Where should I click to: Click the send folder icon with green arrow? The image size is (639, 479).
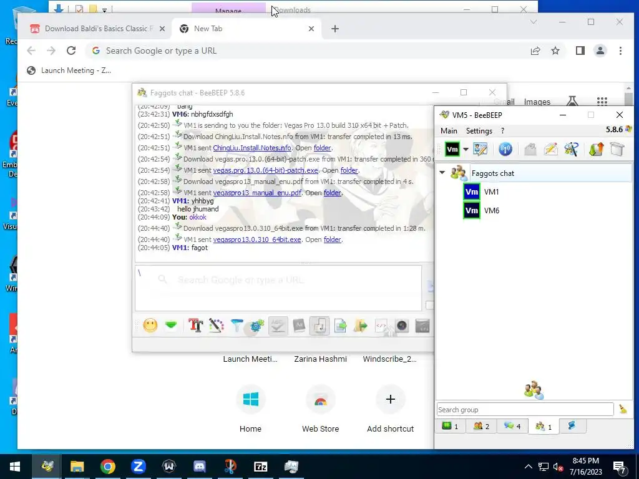tap(361, 326)
